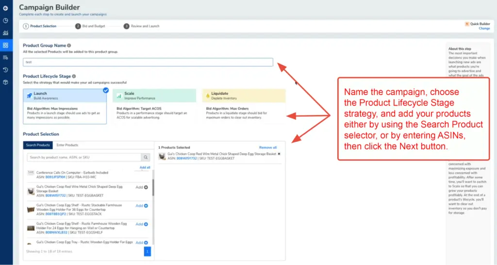Click the Product Group Name text field
Screen dimensions: 497x265
(148, 62)
